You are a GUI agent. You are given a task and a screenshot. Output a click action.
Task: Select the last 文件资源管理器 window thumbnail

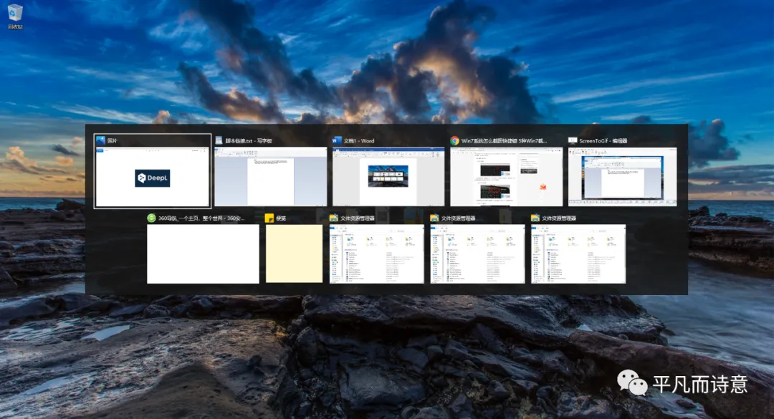(578, 254)
